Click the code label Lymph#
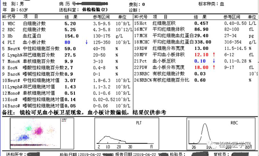 tap(15, 87)
